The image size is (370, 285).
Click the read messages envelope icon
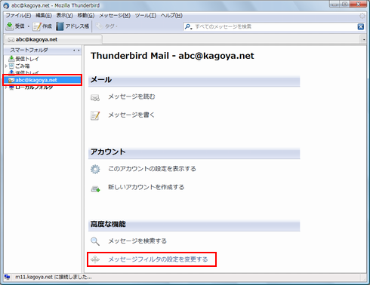95,97
